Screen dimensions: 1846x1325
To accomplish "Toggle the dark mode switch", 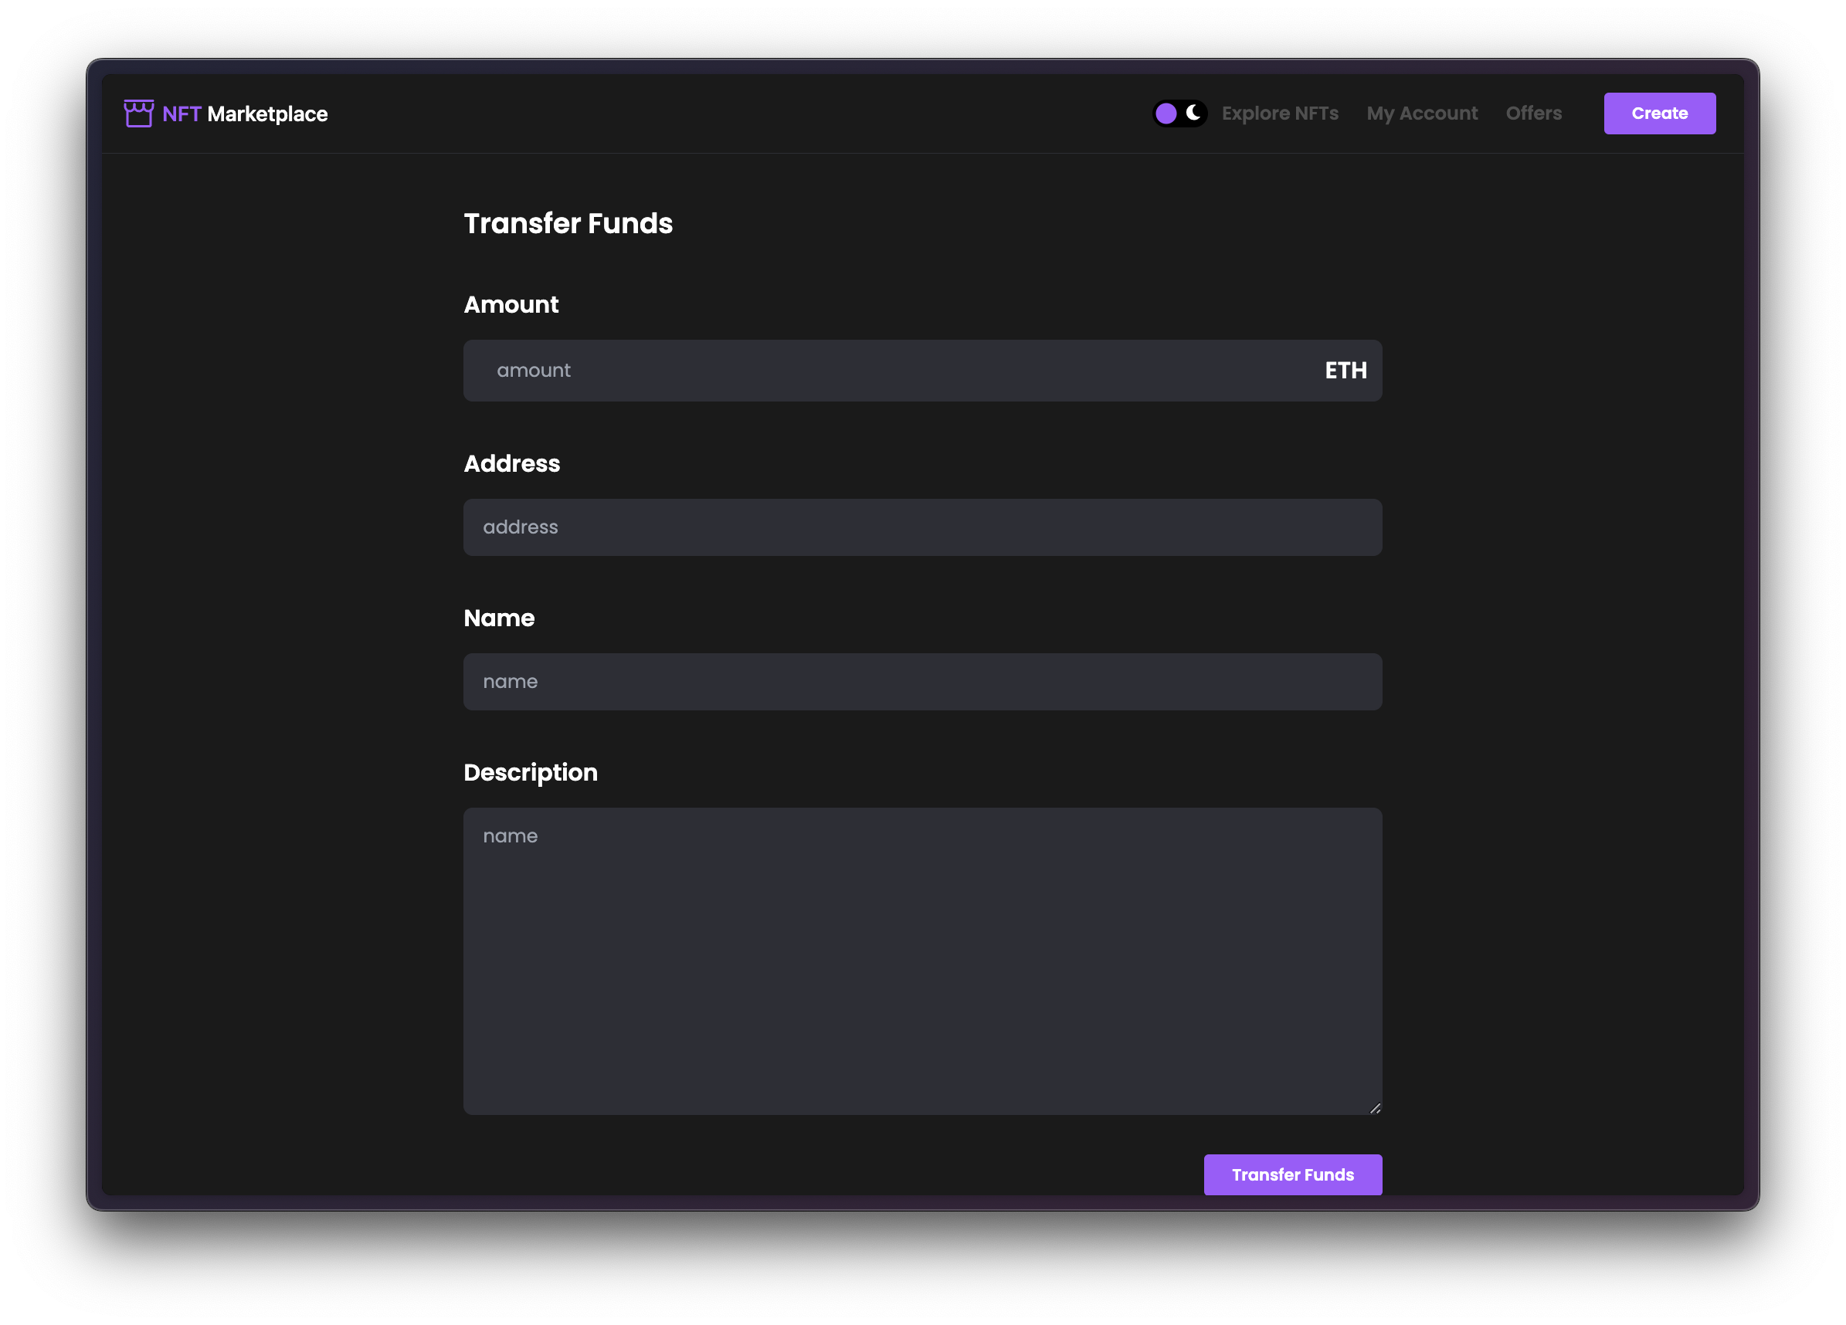I will (1179, 114).
